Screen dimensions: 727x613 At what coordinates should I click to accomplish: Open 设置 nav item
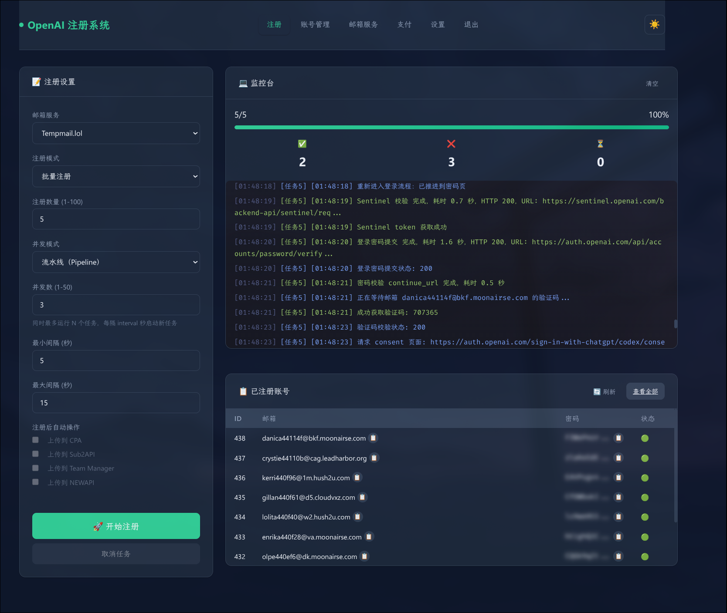438,24
